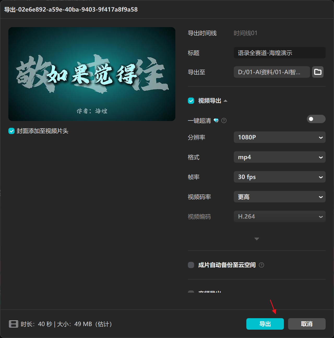Uncheck 封面添加至视频片头 option
This screenshot has width=334, height=338.
pyautogui.click(x=11, y=131)
